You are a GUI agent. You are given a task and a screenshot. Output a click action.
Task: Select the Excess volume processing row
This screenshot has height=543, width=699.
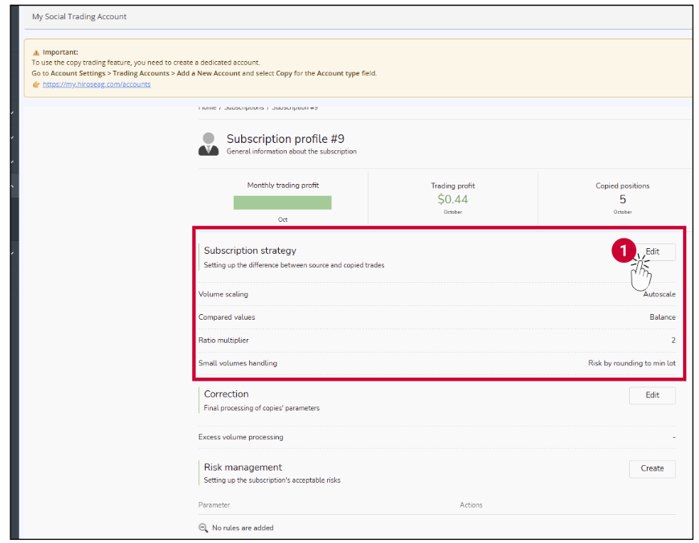pos(241,437)
